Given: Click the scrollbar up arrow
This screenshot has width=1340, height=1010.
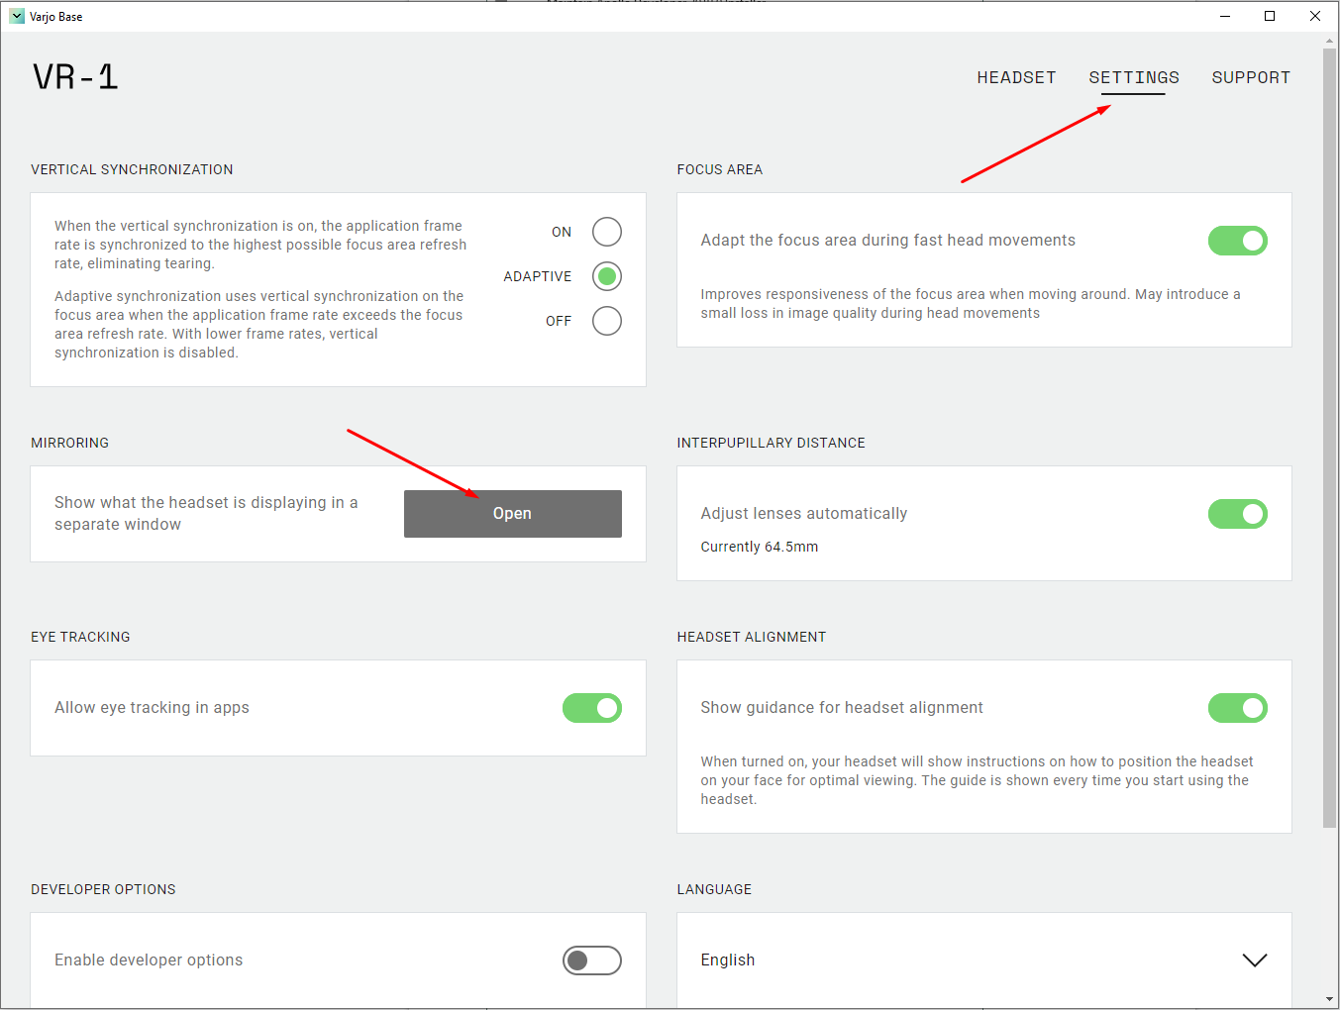Looking at the screenshot, I should (1330, 41).
